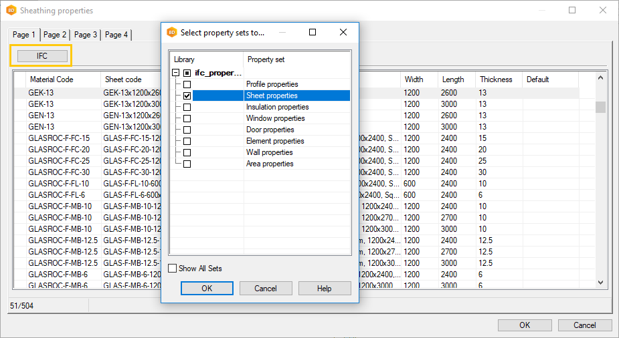Open Help for property set selection

(325, 289)
